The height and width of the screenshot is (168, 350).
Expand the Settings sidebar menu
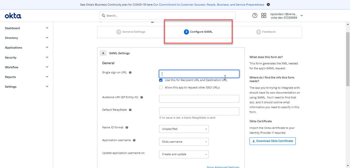(x=27, y=87)
